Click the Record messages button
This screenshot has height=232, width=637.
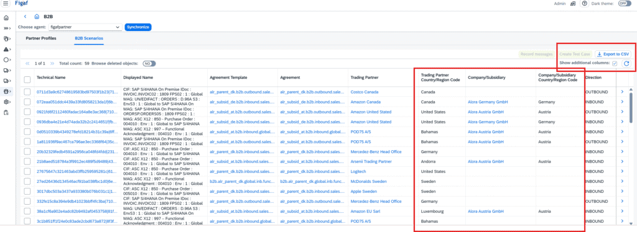point(537,54)
